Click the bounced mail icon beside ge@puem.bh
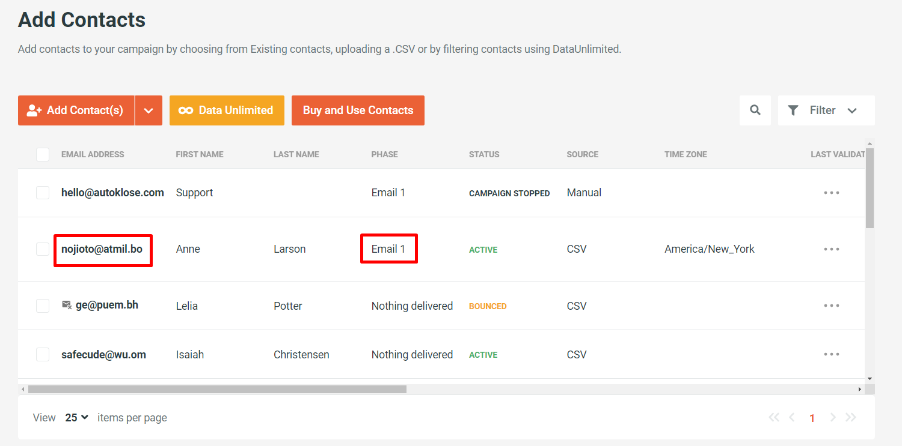Screen dimensions: 902x446 click(x=67, y=305)
